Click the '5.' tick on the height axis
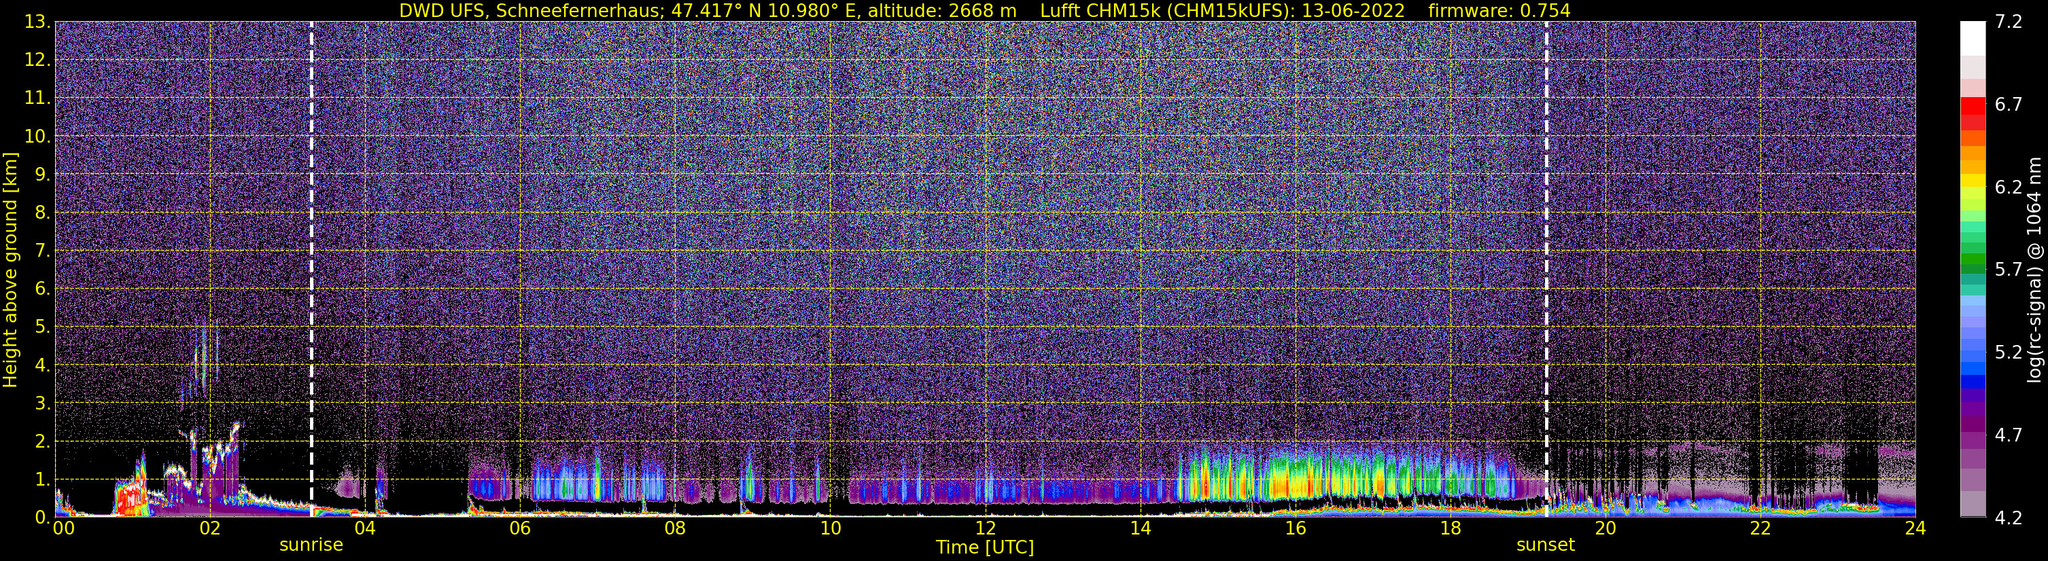This screenshot has height=561, width=2048. click(x=42, y=327)
